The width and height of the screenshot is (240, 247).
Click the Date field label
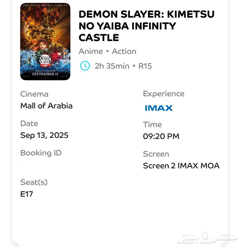(29, 123)
